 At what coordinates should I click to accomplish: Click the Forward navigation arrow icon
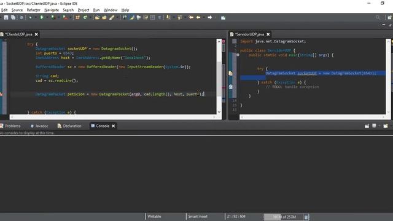pyautogui.click(x=210, y=18)
